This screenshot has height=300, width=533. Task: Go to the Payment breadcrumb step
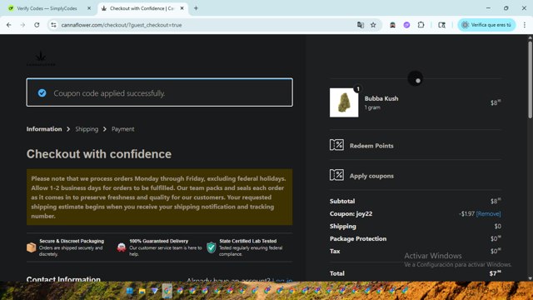tap(122, 129)
